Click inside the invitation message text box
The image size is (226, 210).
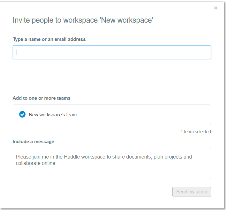click(112, 163)
